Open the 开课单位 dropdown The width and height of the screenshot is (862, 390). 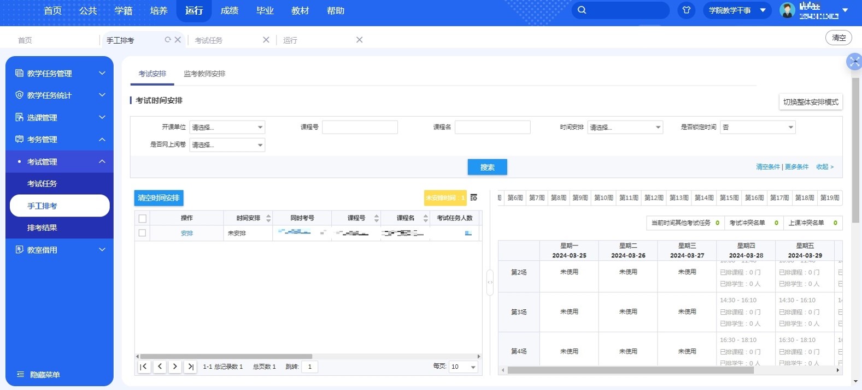227,127
